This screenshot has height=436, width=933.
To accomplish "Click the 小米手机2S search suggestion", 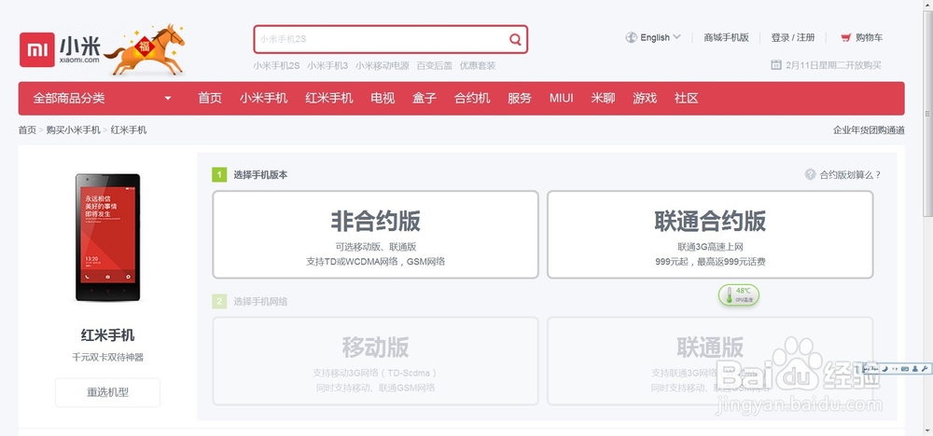I will (x=276, y=65).
